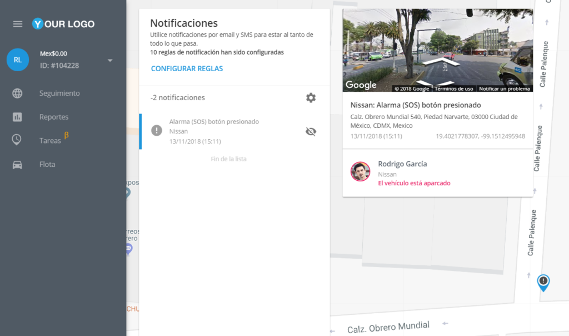569x336 pixels.
Task: Click the RL account avatar
Action: pyautogui.click(x=17, y=60)
